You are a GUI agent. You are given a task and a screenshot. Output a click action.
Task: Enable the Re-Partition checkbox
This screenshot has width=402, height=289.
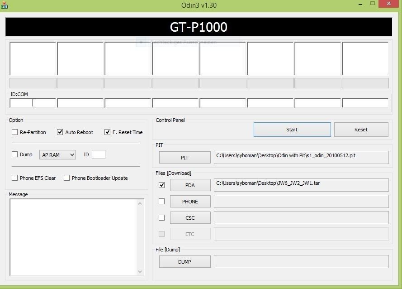[x=14, y=132]
